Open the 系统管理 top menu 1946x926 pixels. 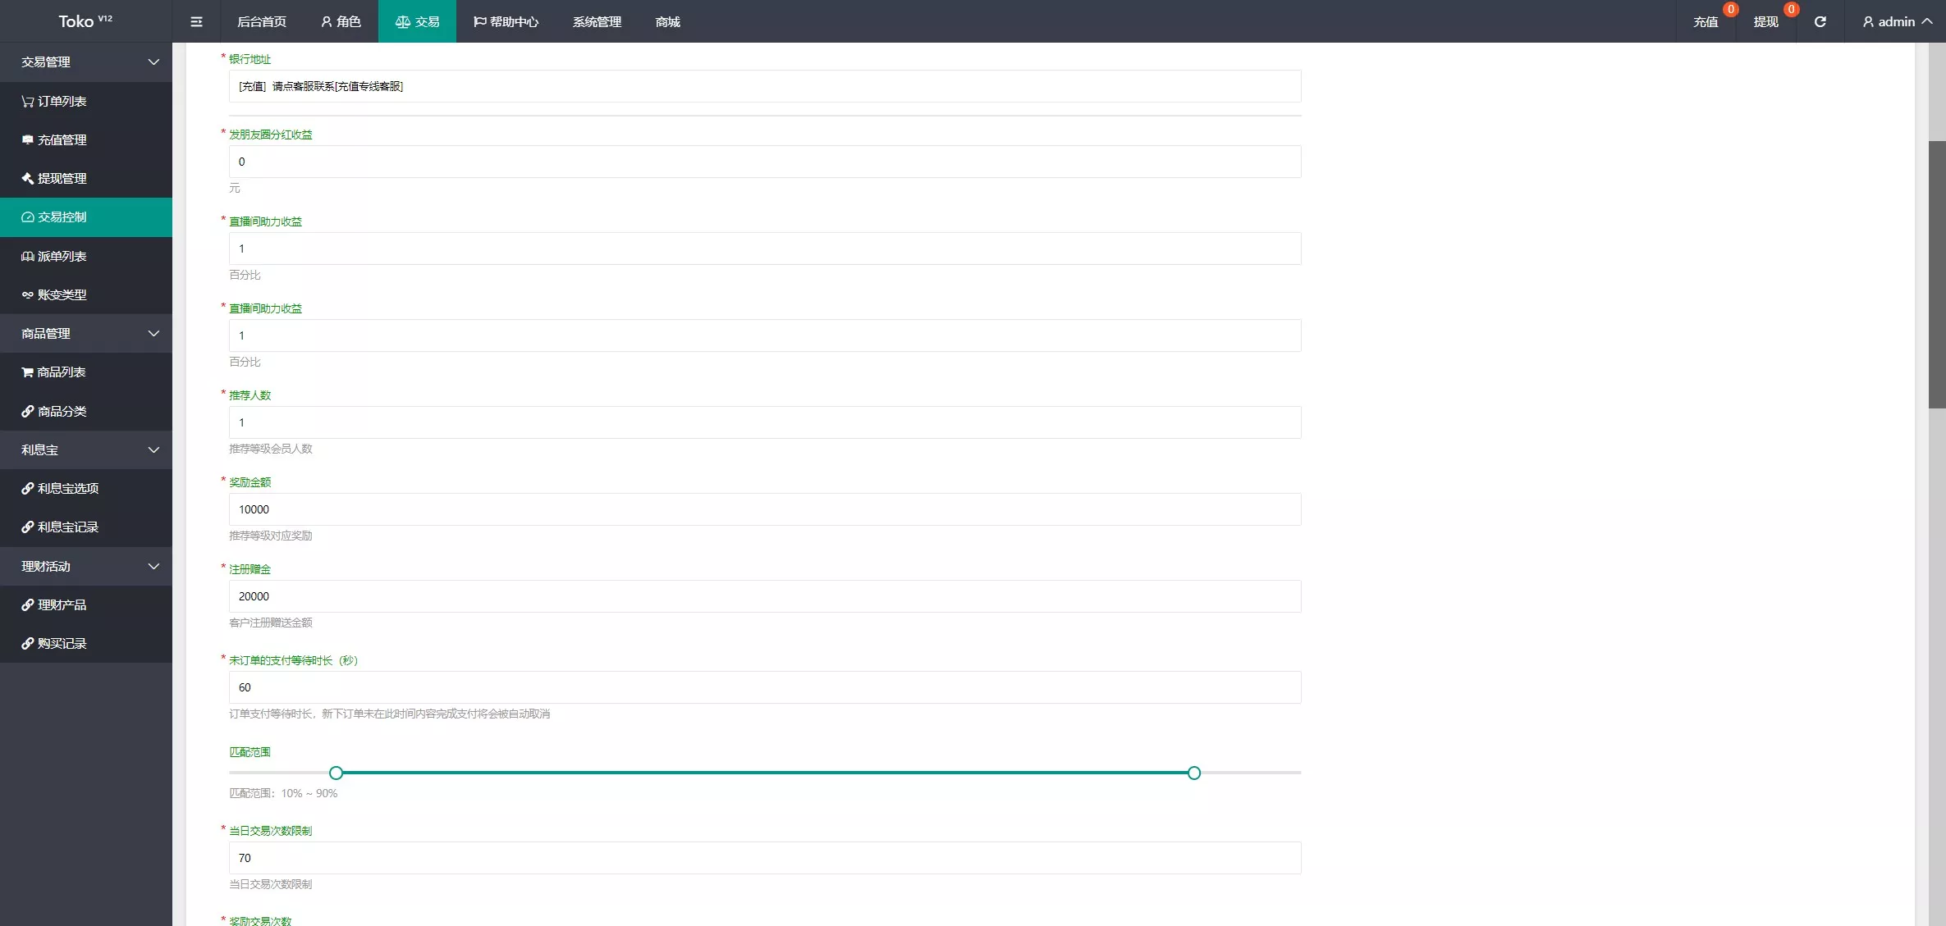597,21
